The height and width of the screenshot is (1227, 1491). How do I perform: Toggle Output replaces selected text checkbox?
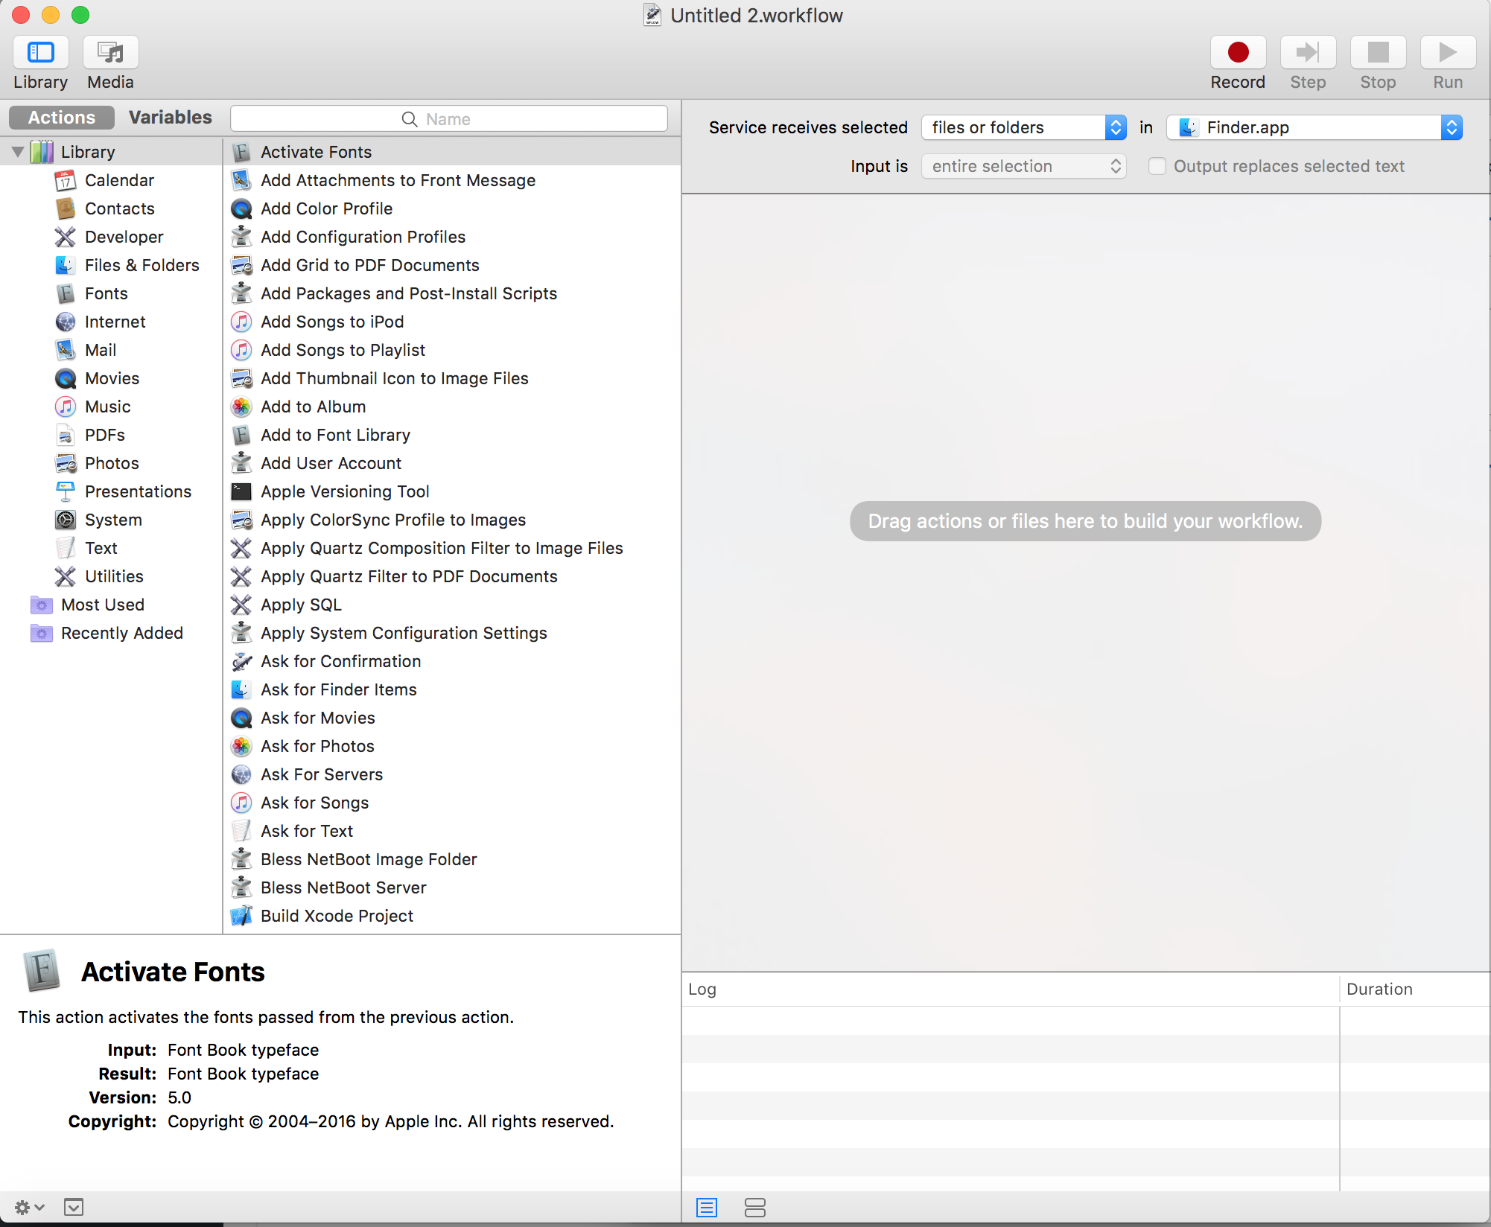coord(1153,165)
